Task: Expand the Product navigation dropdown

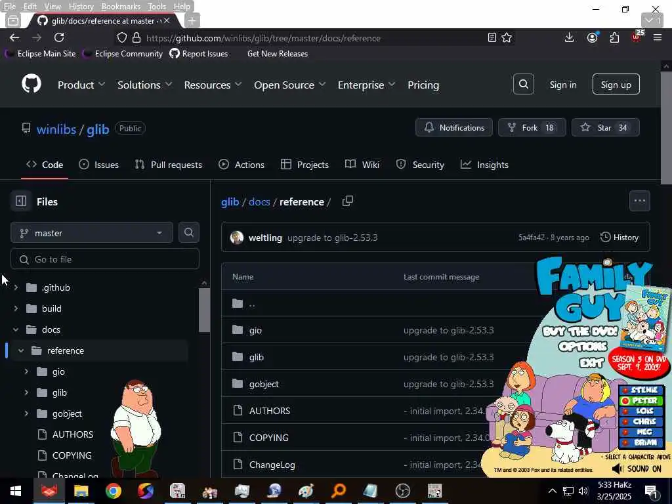Action: coord(81,85)
